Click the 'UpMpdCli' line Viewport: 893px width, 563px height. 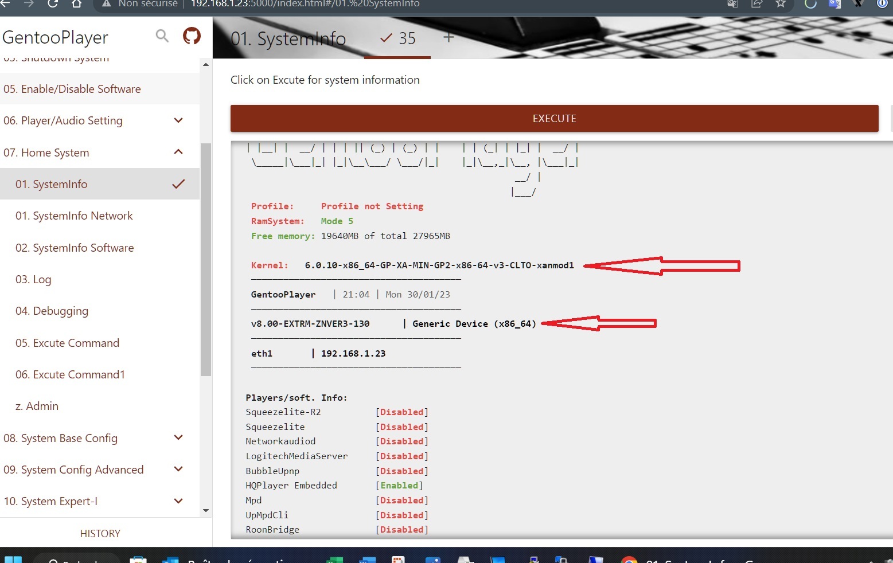267,515
